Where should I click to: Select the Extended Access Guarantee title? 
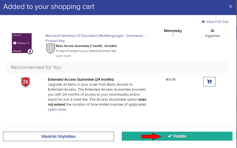[81, 80]
